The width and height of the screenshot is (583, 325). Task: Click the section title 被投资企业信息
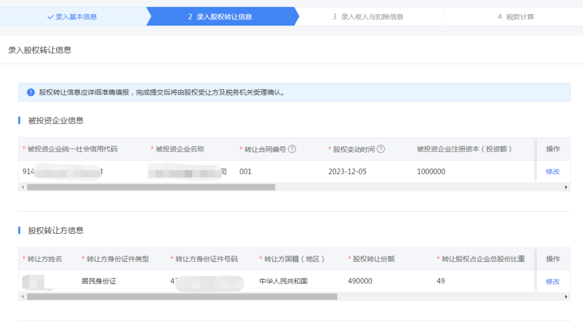click(x=56, y=120)
